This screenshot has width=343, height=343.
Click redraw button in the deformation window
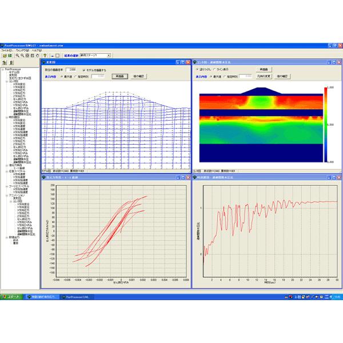119,77
